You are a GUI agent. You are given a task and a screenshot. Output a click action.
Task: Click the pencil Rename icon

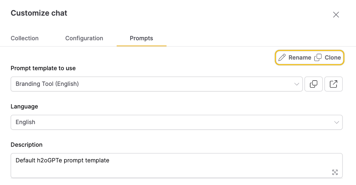tap(282, 58)
